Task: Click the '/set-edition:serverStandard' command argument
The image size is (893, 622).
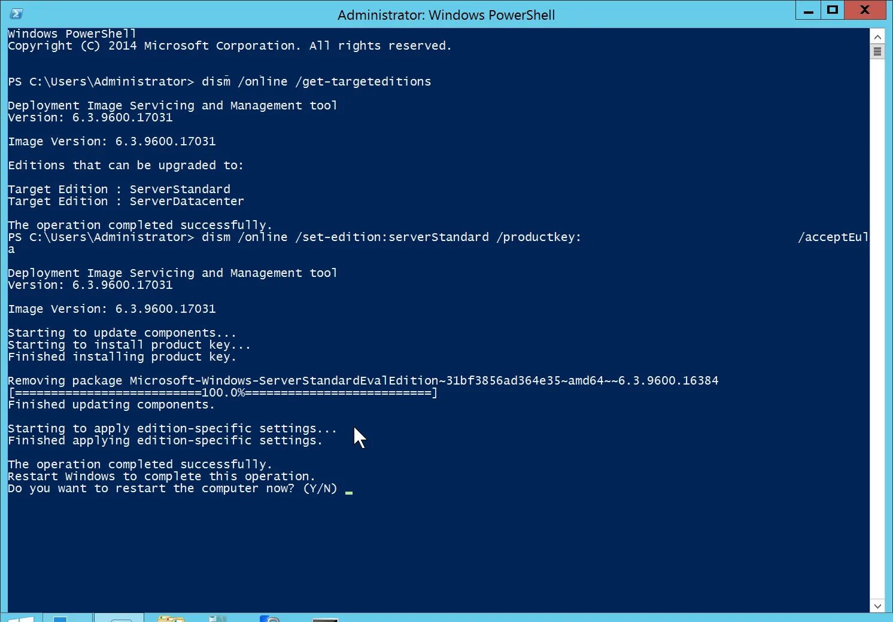Action: click(x=392, y=237)
